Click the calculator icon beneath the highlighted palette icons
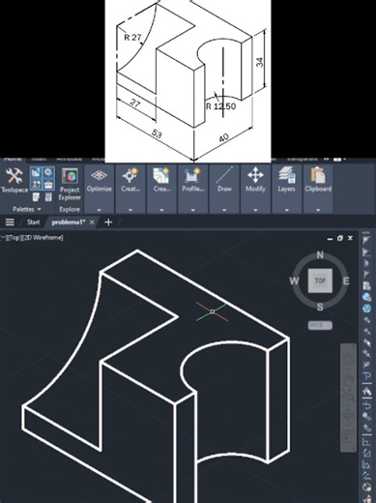Viewport: 376px width, 503px height. 48,197
